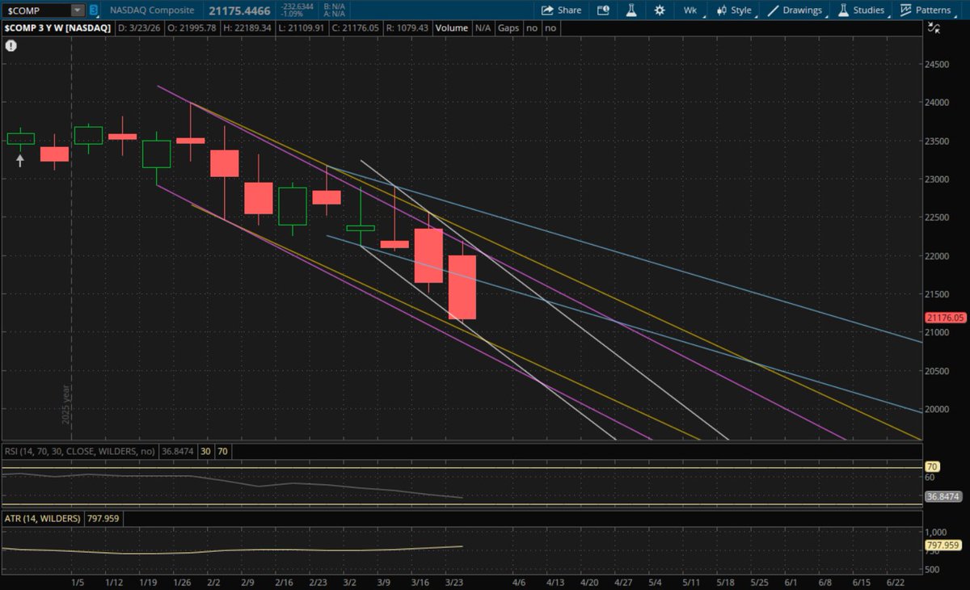Click the 24000 price axis label
Viewport: 970px width, 590px height.
[x=938, y=103]
